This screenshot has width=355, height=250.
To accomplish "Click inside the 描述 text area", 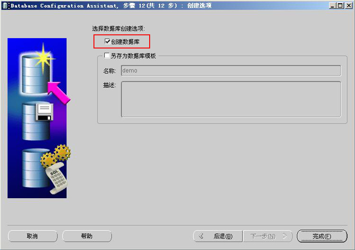I will (x=230, y=99).
